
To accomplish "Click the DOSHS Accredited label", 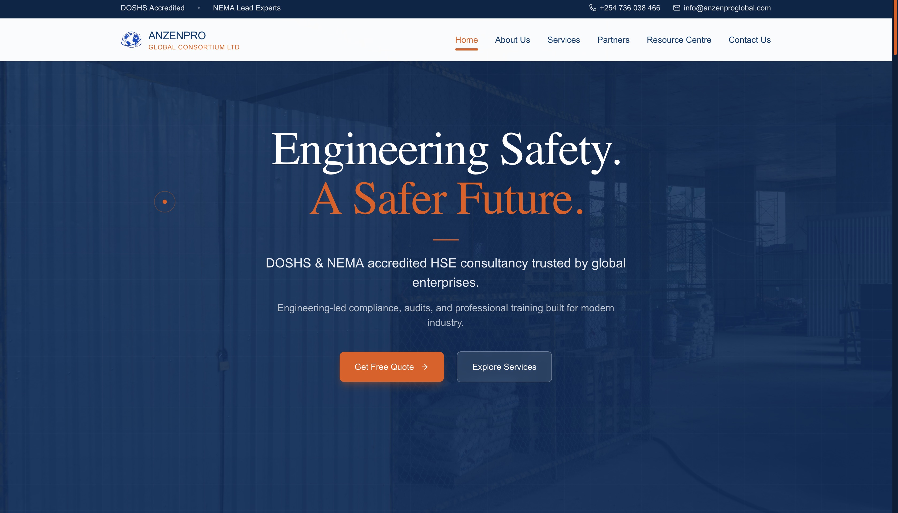I will 153,8.
